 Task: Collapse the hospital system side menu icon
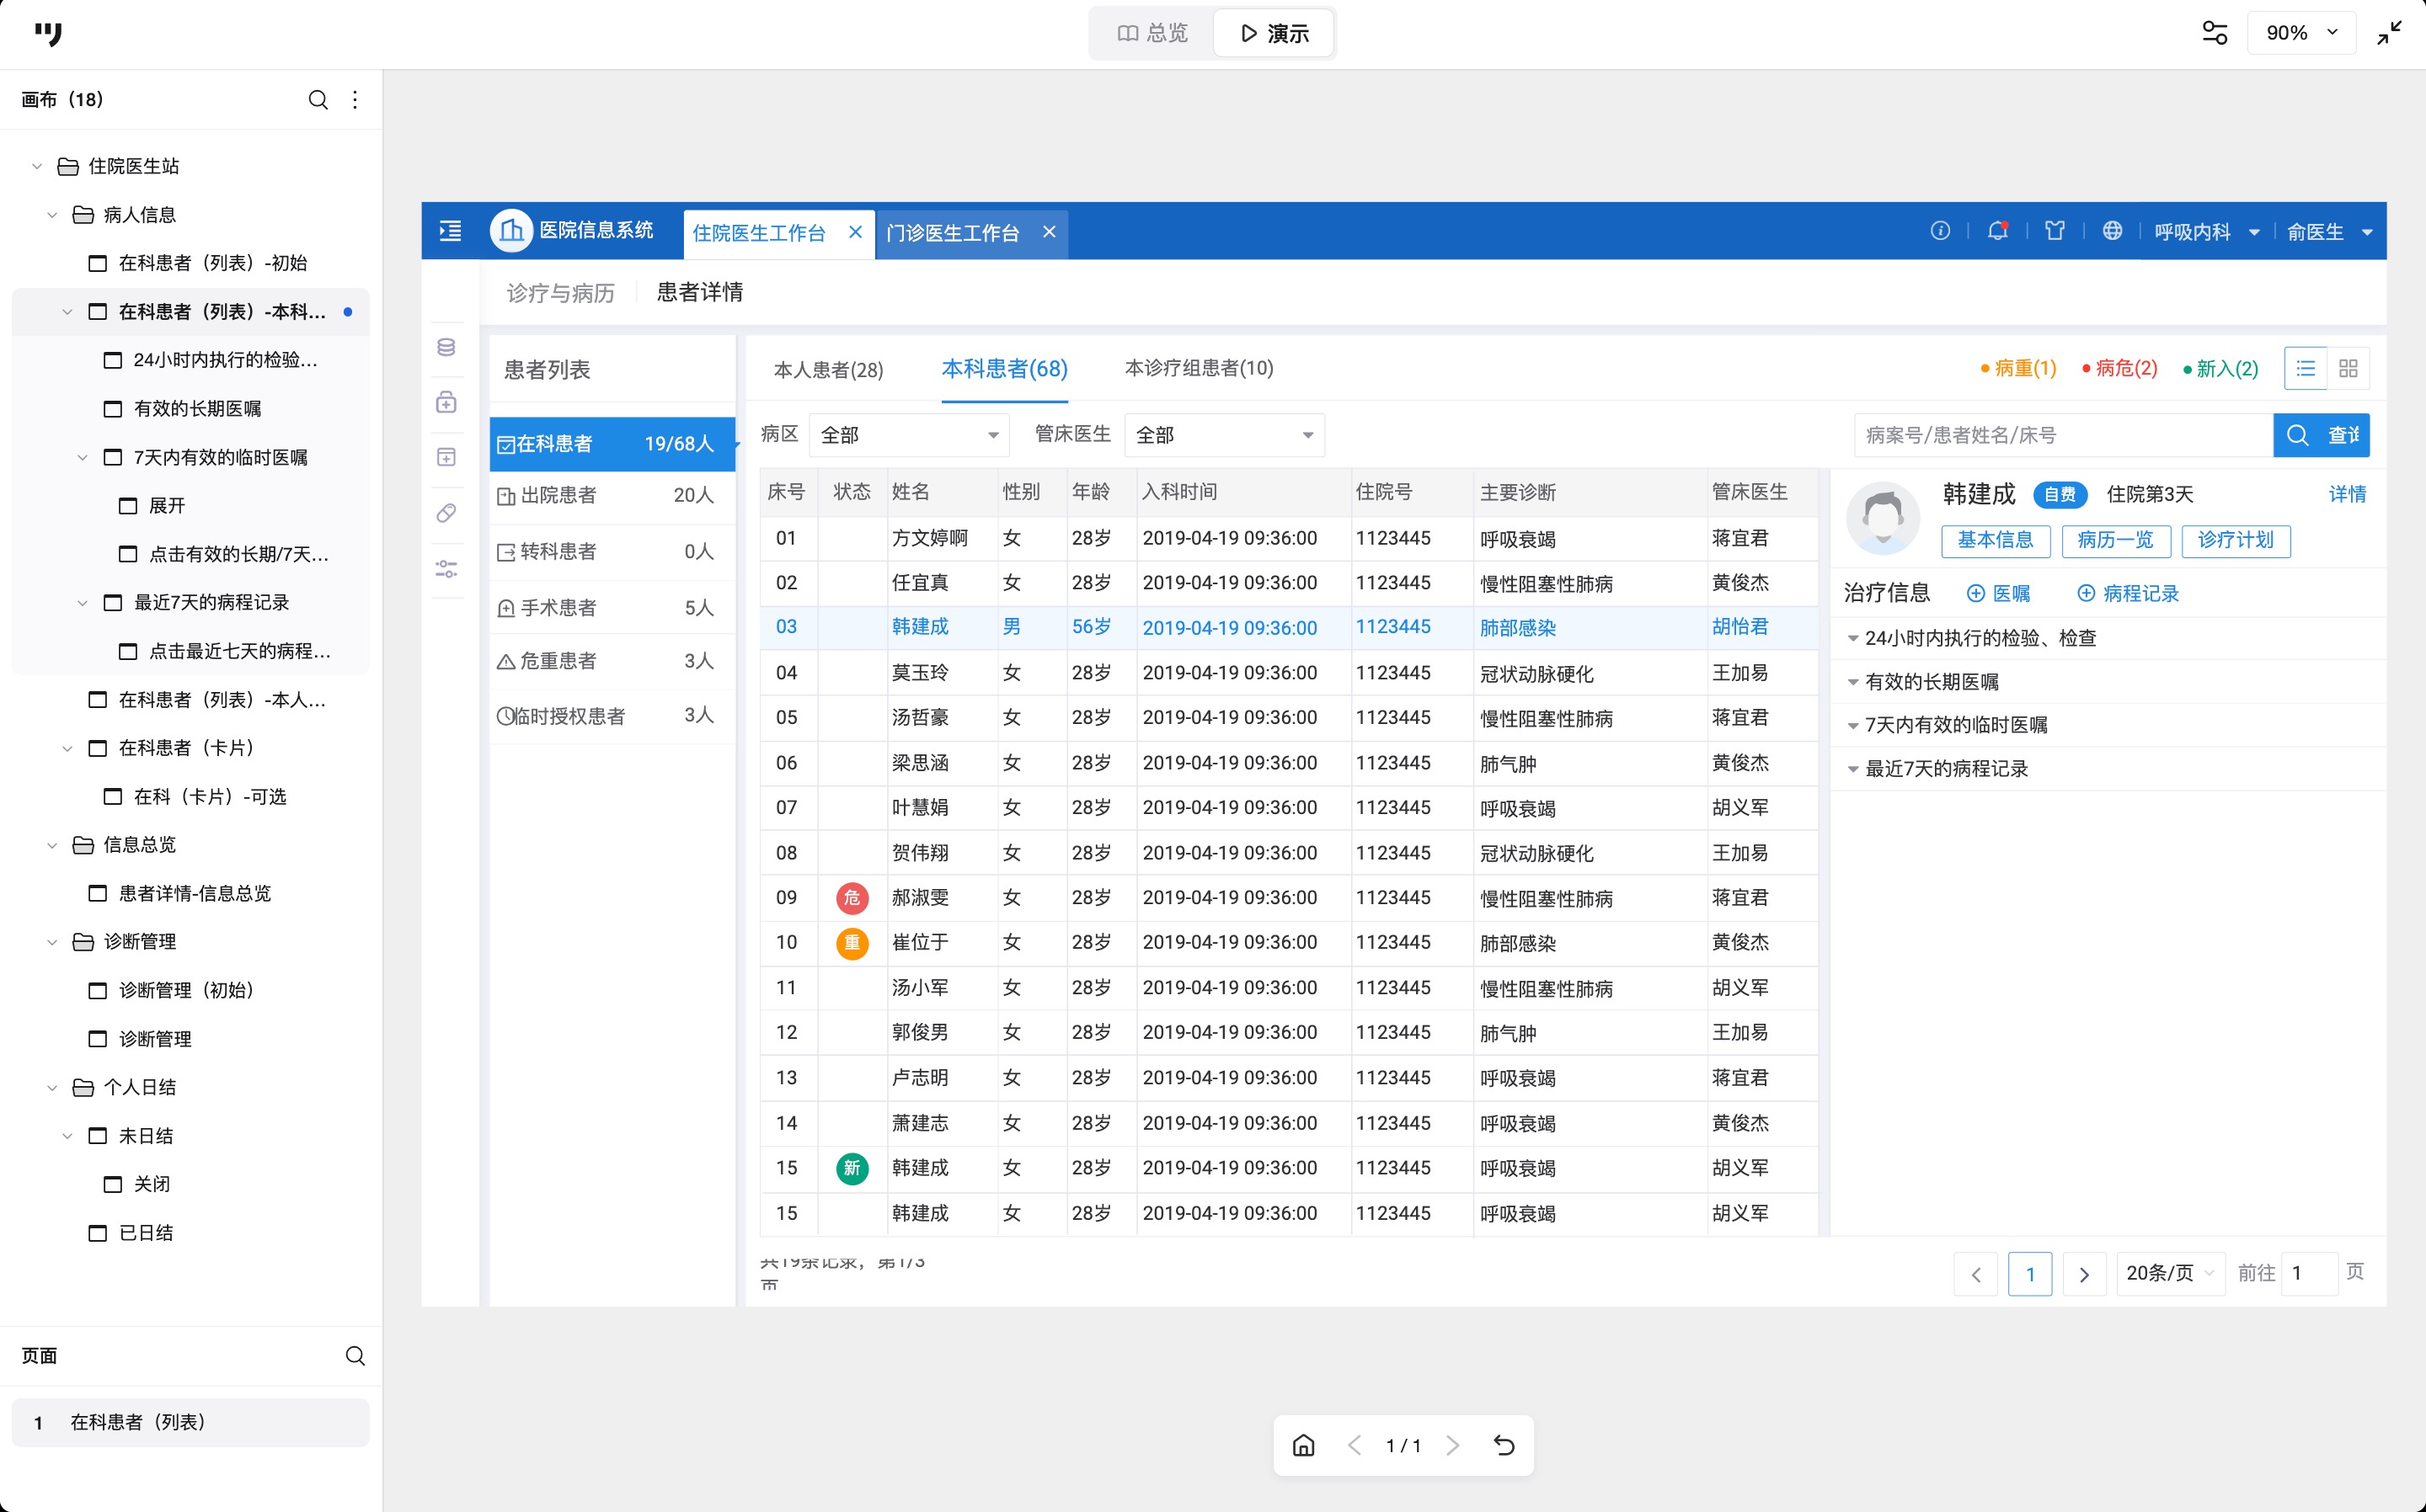[x=450, y=231]
